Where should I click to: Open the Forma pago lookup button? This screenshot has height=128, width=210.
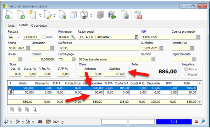pyautogui.click(x=74, y=59)
